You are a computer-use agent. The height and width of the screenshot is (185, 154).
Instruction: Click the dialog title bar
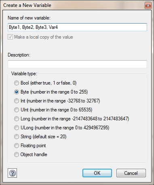(73, 5)
